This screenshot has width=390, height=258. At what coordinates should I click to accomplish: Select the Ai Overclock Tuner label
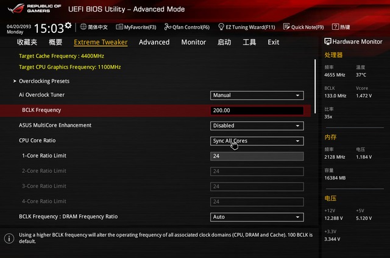point(41,95)
